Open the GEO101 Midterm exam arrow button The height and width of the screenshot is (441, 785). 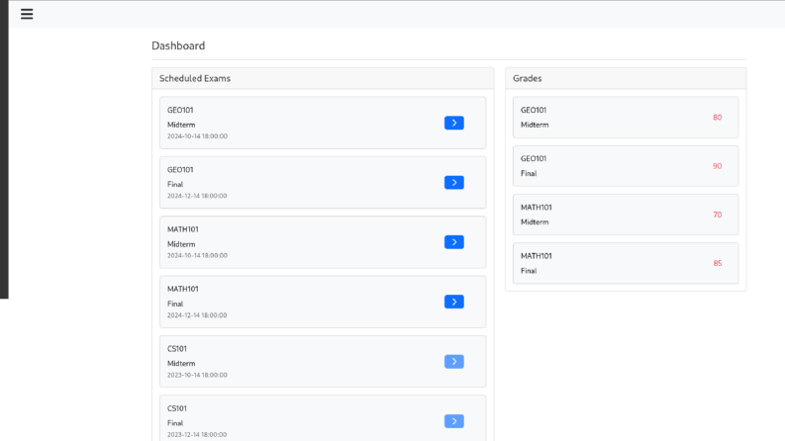[454, 123]
